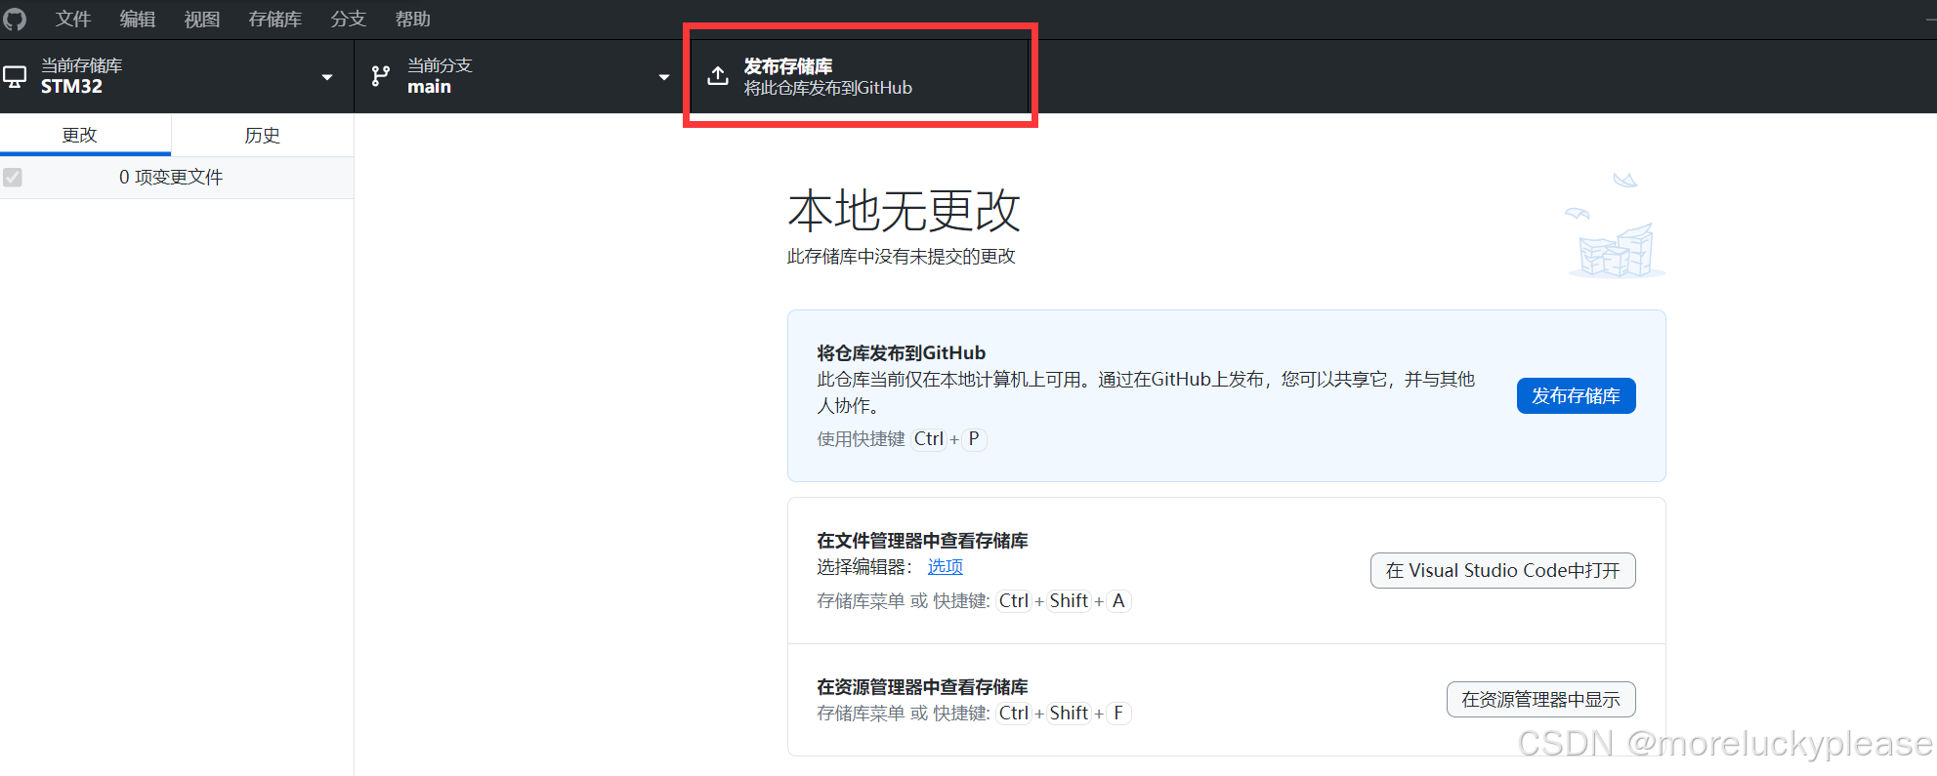Expand the current branch main dropdown arrow
Image resolution: width=1937 pixels, height=776 pixels.
point(664,77)
